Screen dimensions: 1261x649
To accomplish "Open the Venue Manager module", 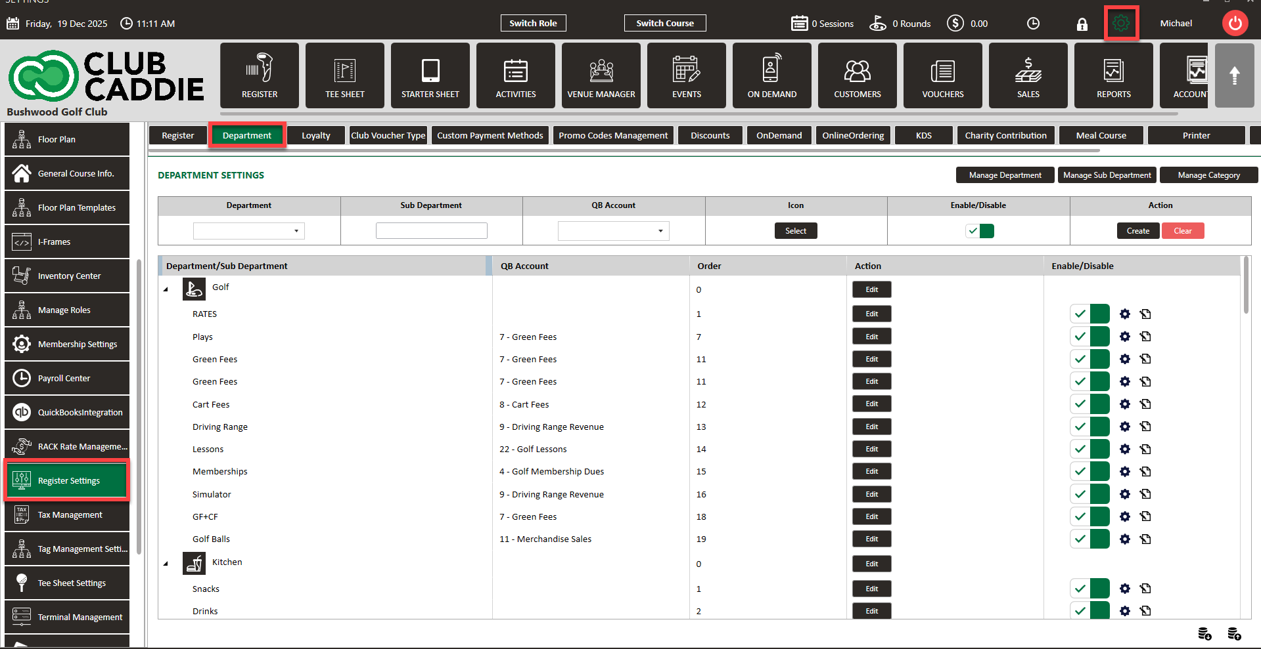I will 601,75.
